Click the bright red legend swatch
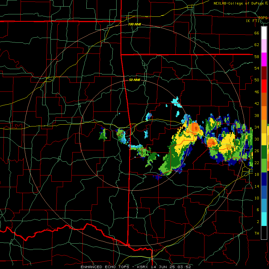 pos(264,86)
